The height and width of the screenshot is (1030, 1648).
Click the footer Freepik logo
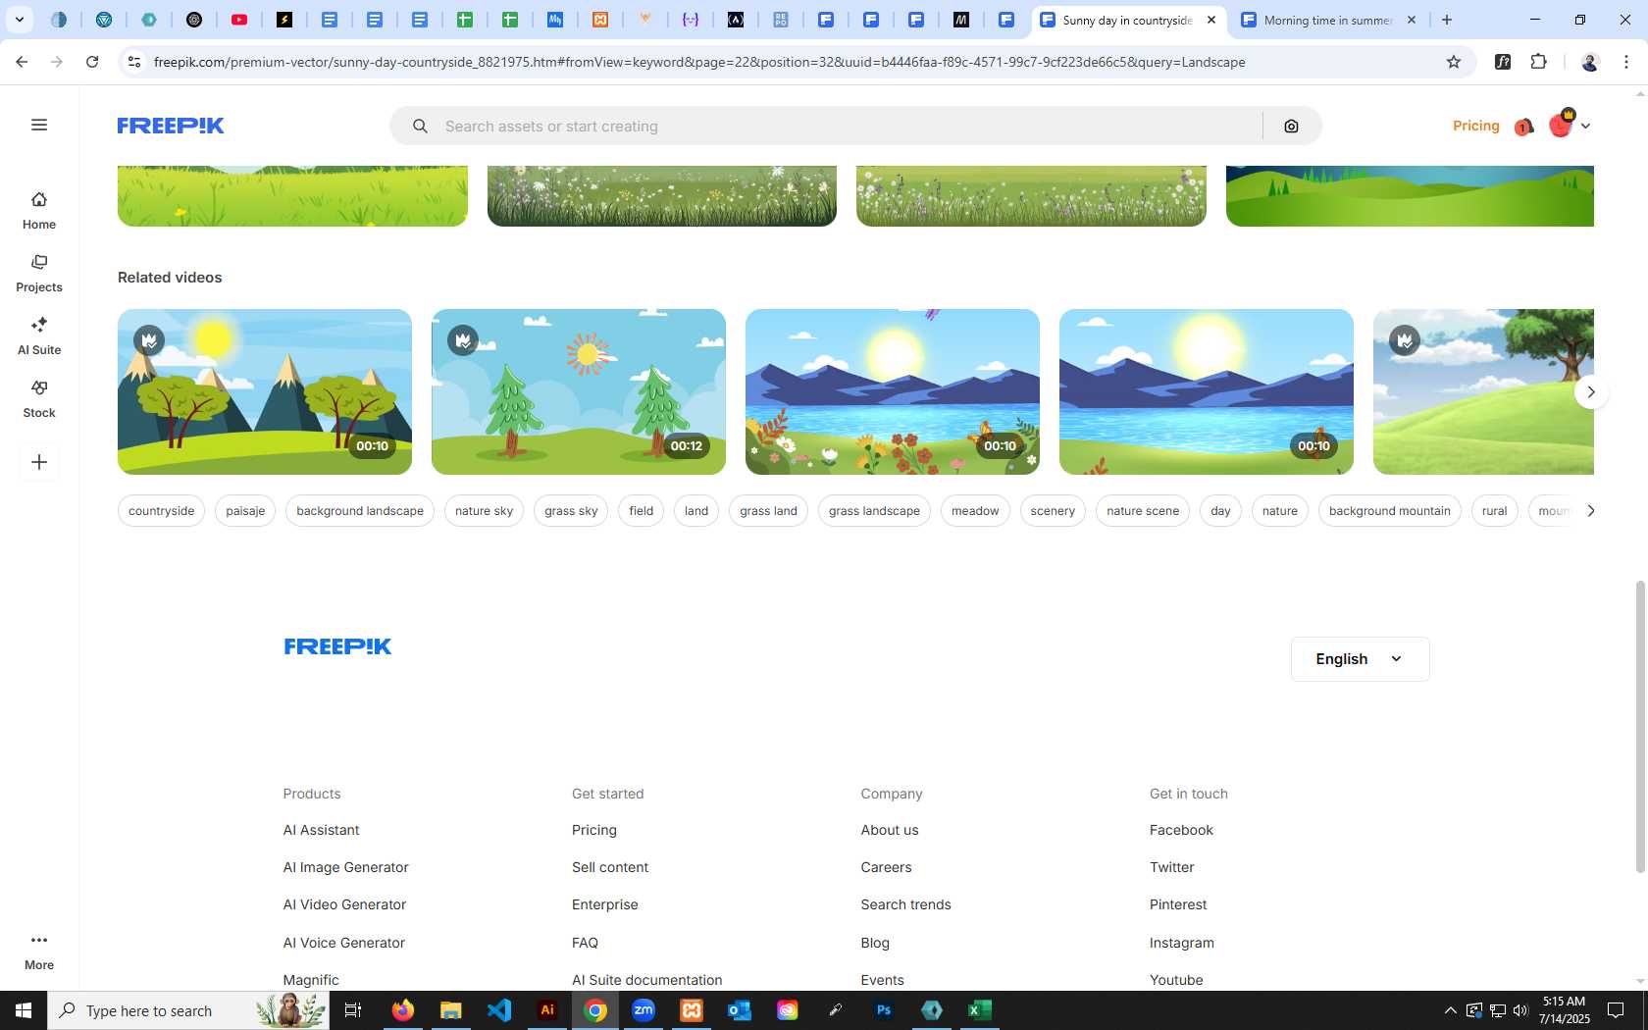coord(337,646)
